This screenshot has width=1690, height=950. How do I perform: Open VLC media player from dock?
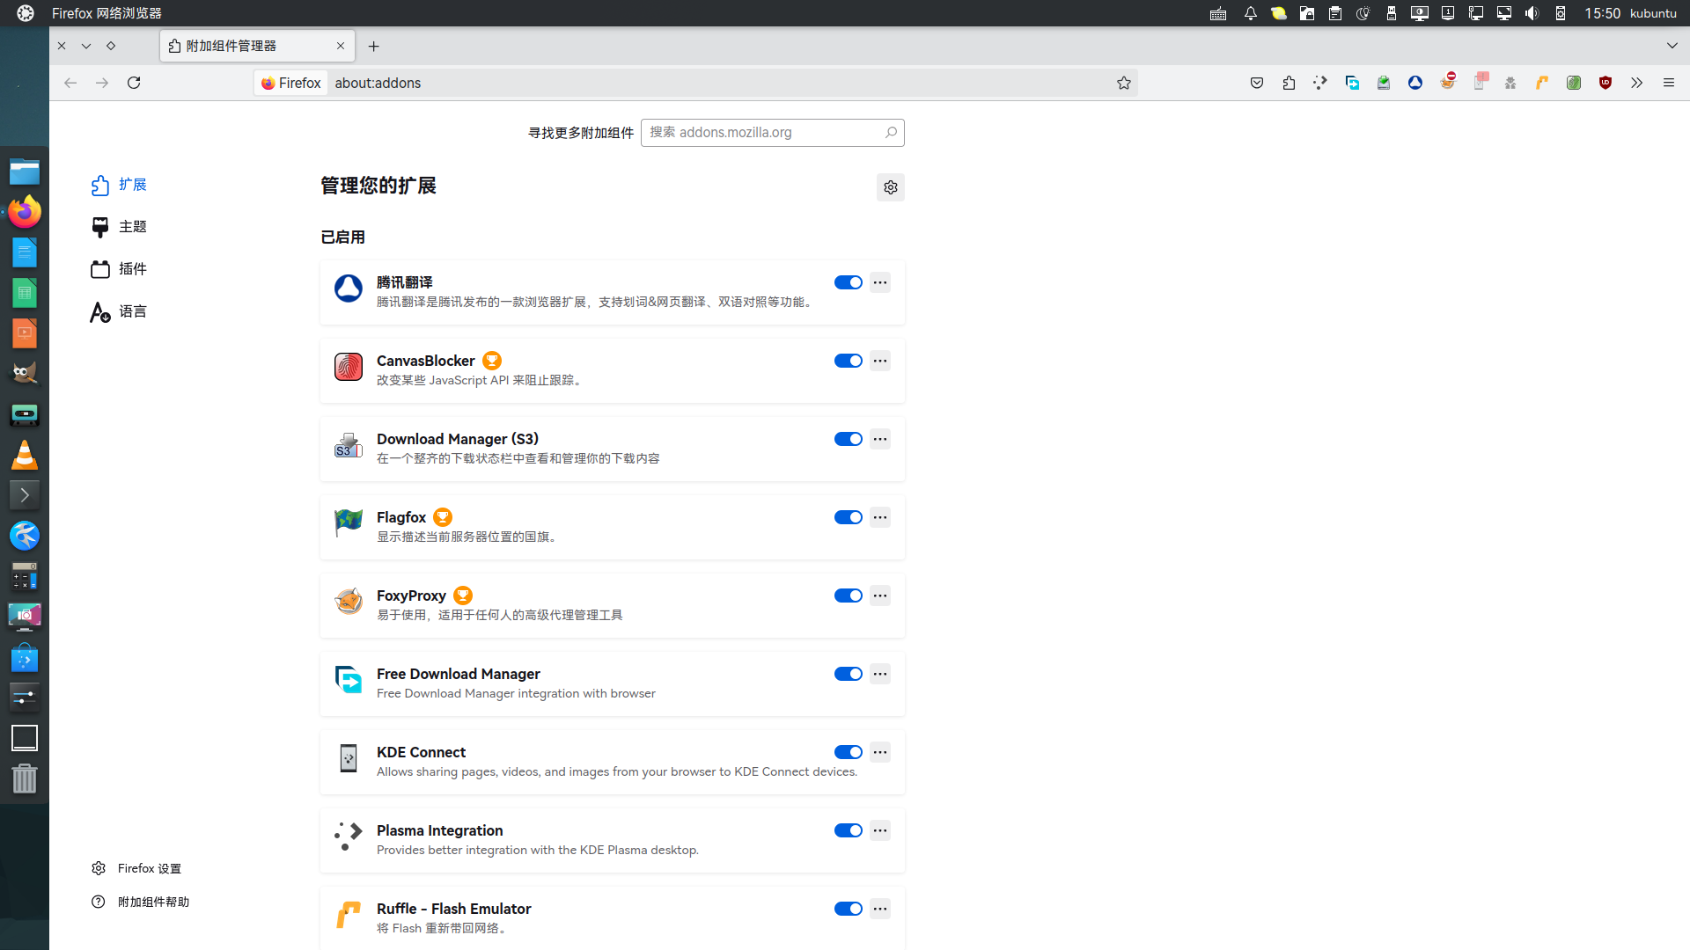[25, 455]
